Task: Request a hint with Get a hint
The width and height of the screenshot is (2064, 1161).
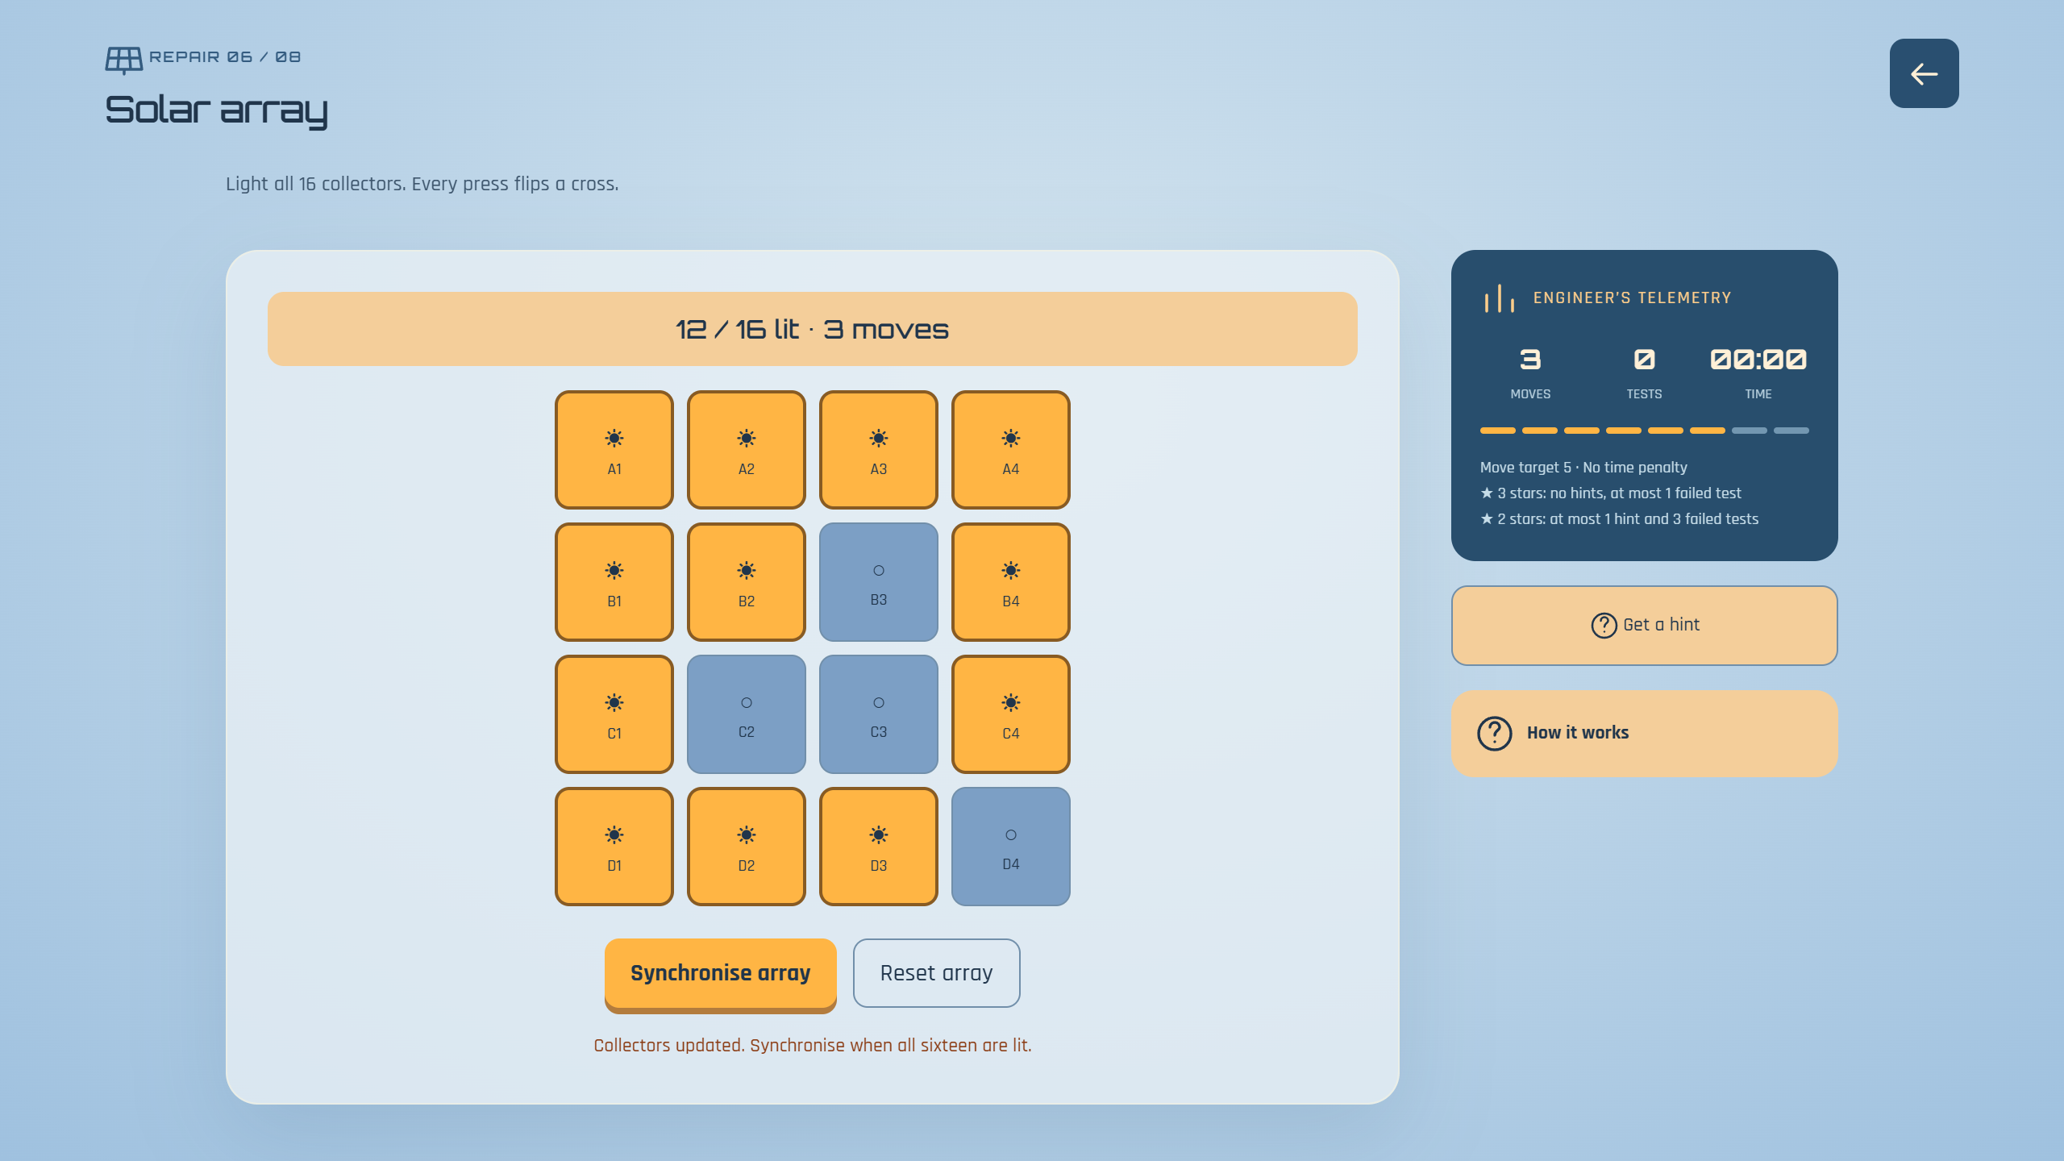Action: 1645,626
